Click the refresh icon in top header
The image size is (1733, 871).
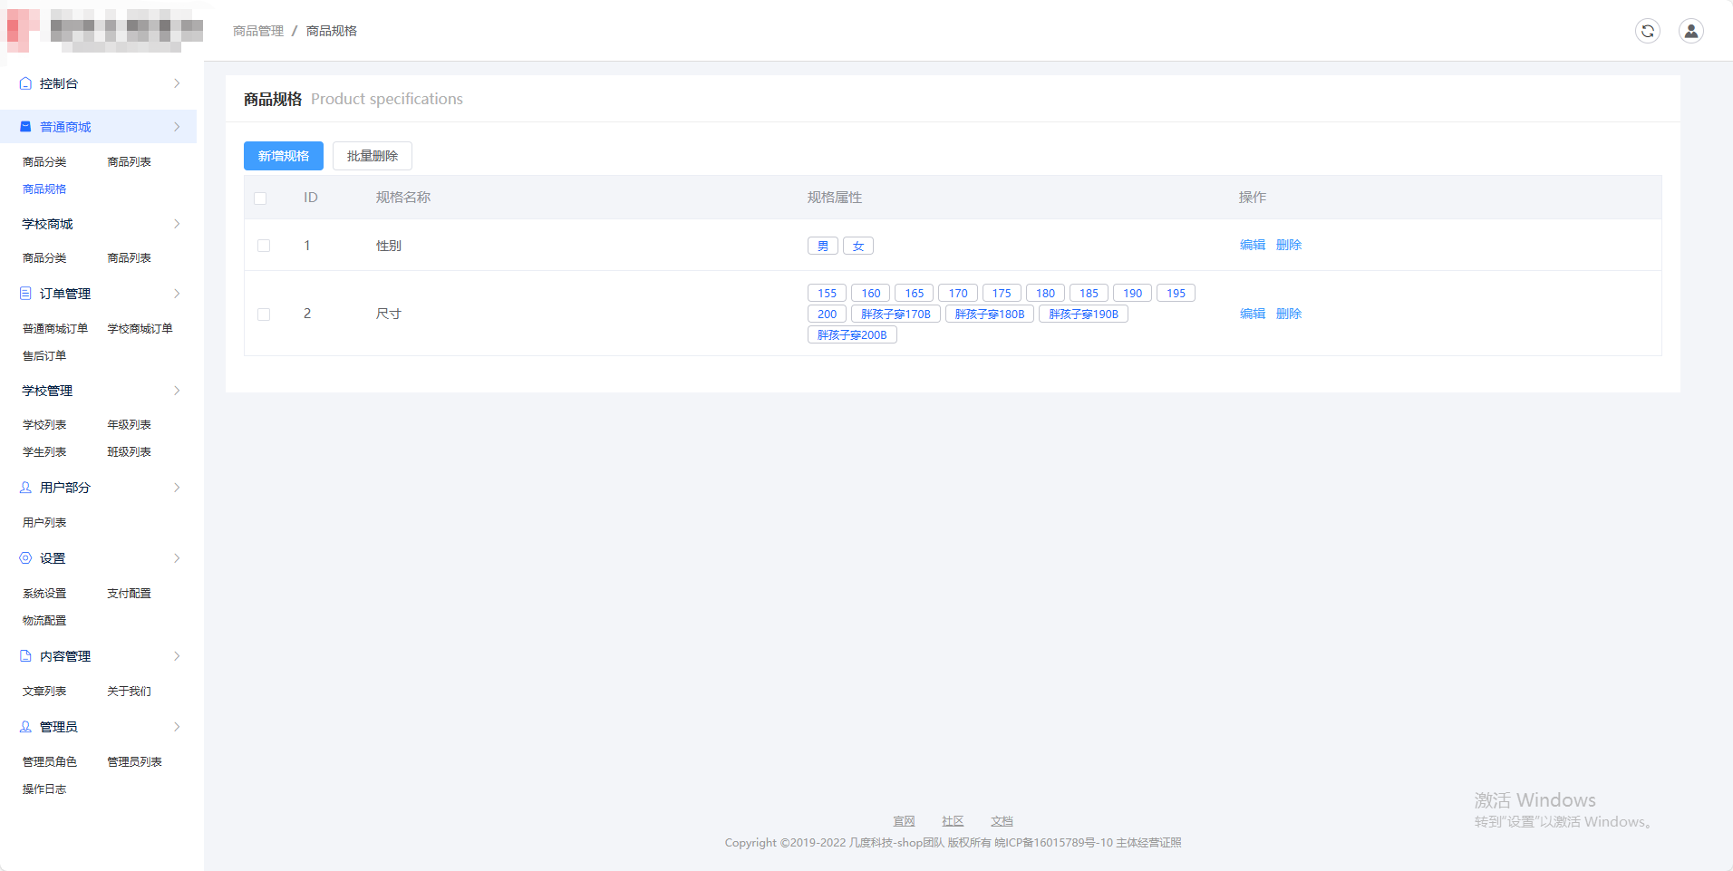click(1647, 31)
